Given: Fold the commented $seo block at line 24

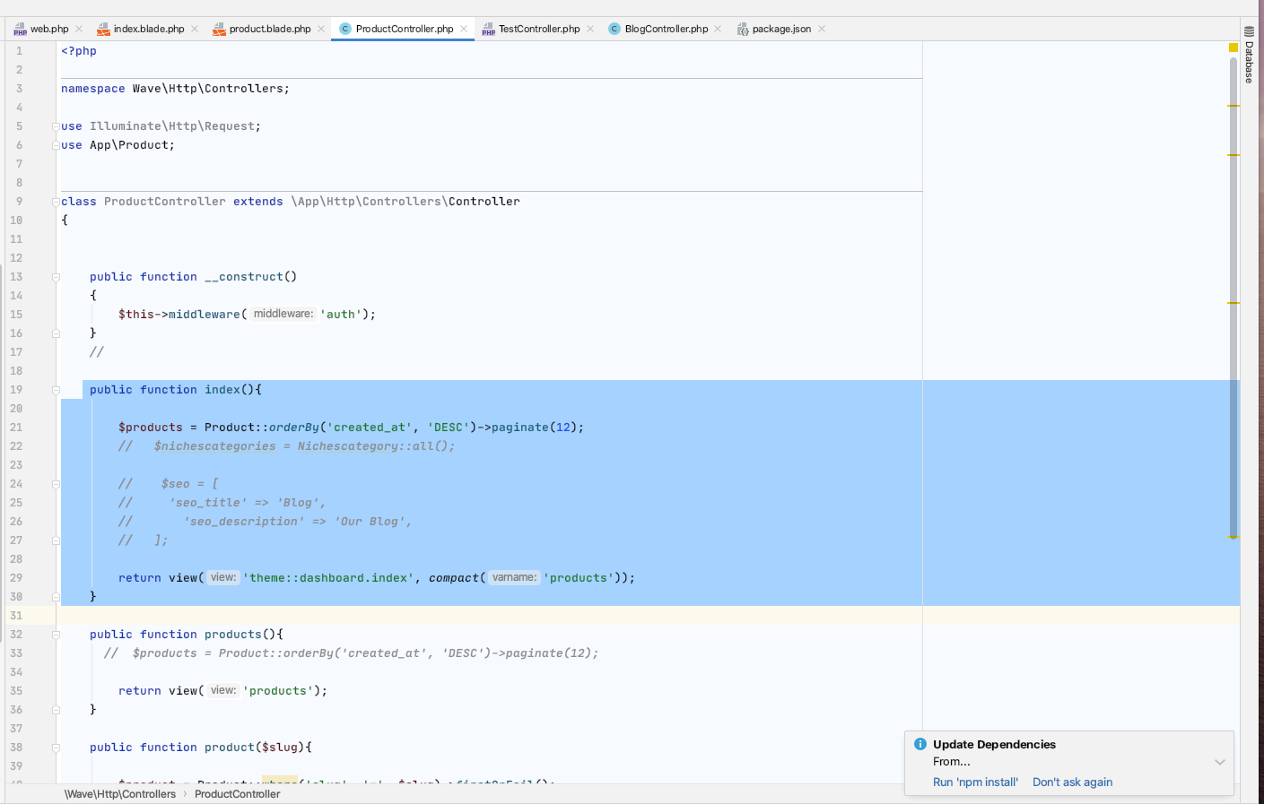Looking at the screenshot, I should point(56,484).
